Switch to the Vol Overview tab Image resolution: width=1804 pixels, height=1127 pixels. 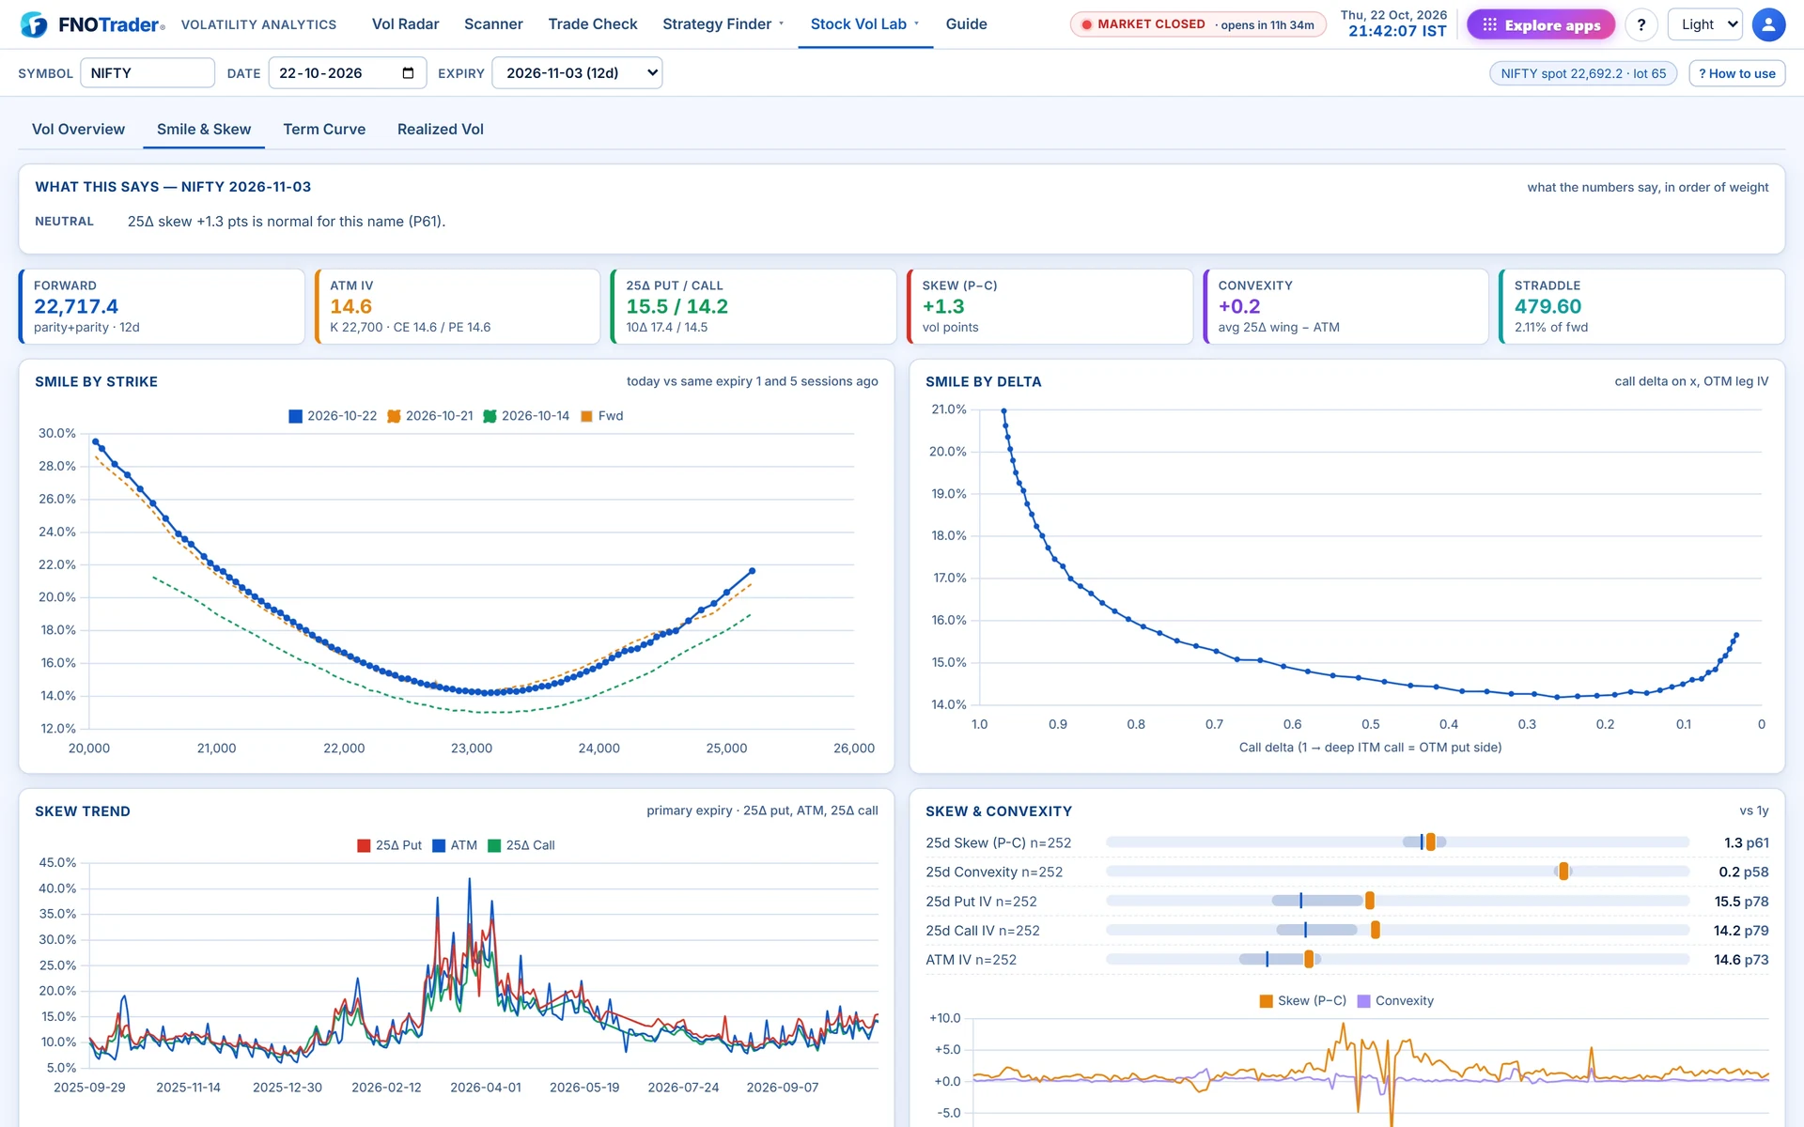point(78,130)
